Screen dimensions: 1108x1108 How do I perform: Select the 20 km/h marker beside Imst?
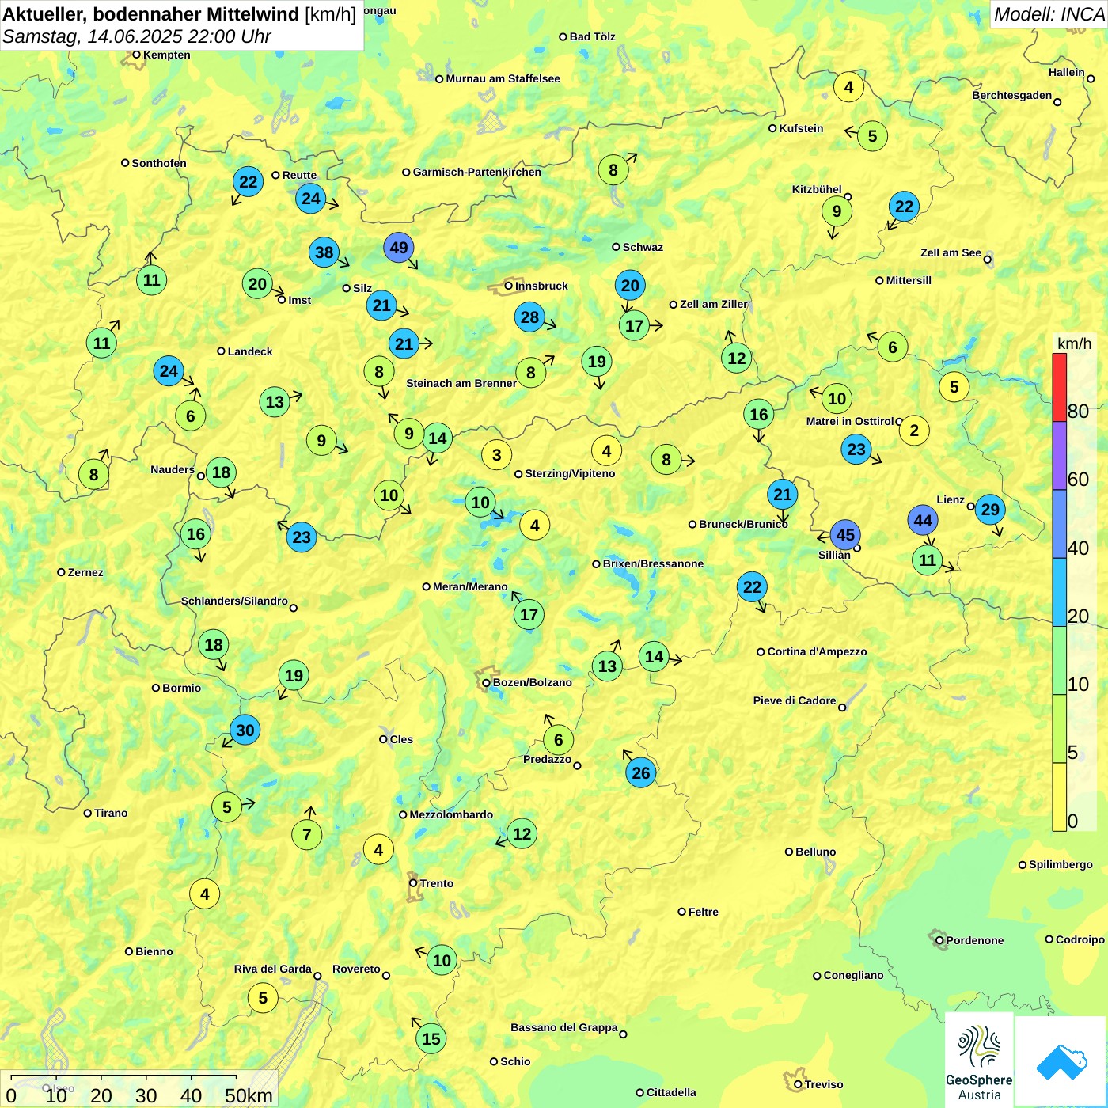point(257,284)
